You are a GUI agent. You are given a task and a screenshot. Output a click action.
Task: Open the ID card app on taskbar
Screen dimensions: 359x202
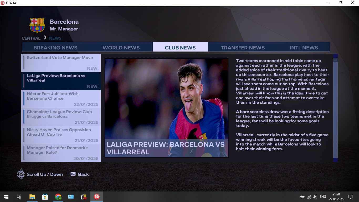(x=71, y=197)
